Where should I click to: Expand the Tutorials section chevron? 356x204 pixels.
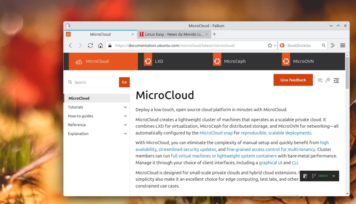[x=126, y=107]
